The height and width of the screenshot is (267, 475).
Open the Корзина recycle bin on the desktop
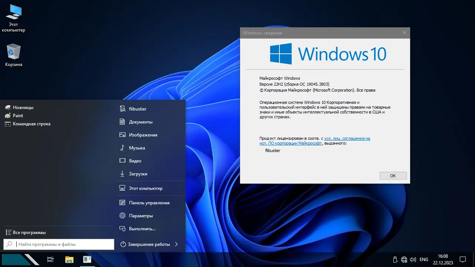(14, 55)
